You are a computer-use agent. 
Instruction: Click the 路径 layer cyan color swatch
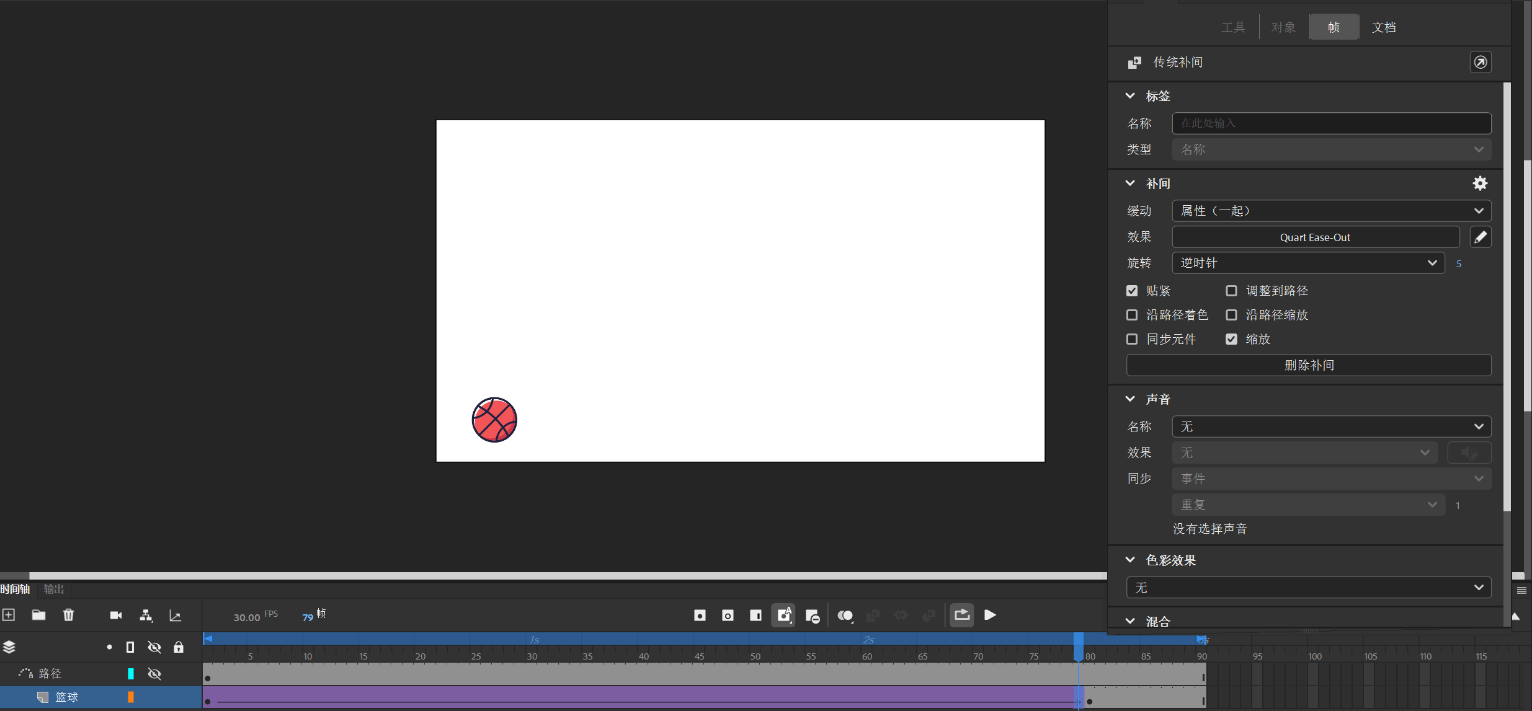(x=131, y=674)
